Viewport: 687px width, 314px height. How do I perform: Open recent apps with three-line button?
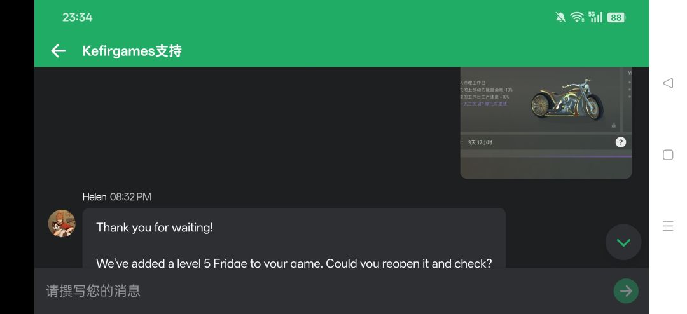click(x=668, y=226)
